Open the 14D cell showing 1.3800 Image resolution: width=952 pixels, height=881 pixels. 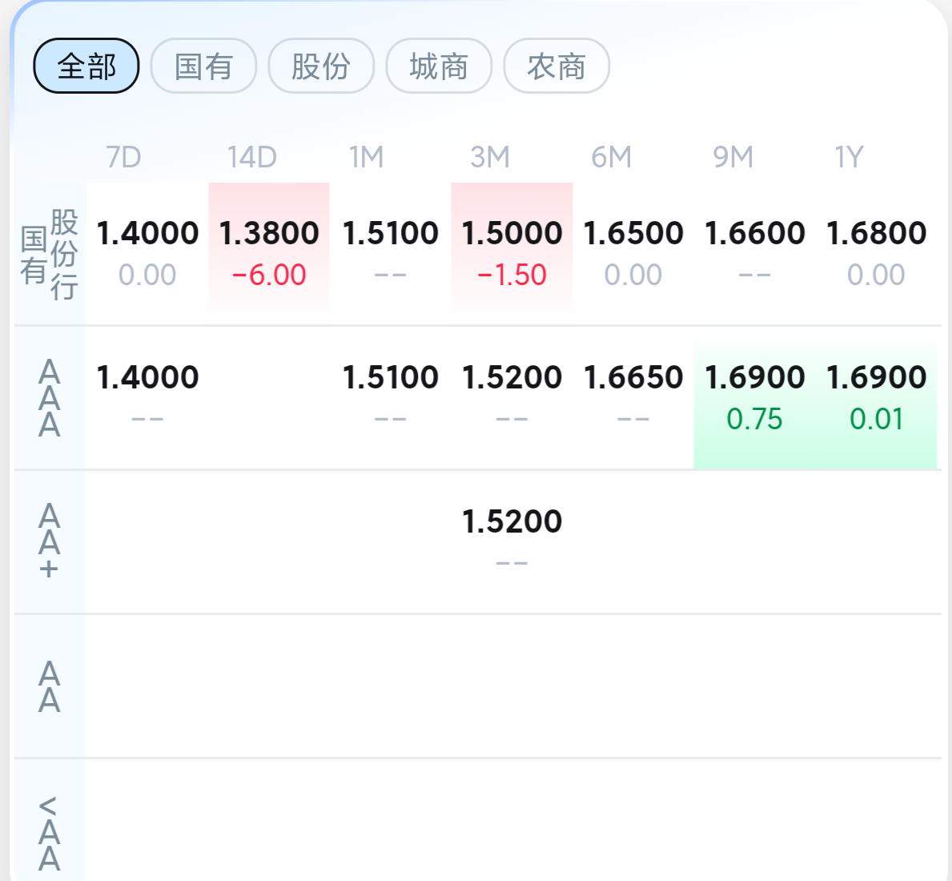[269, 252]
